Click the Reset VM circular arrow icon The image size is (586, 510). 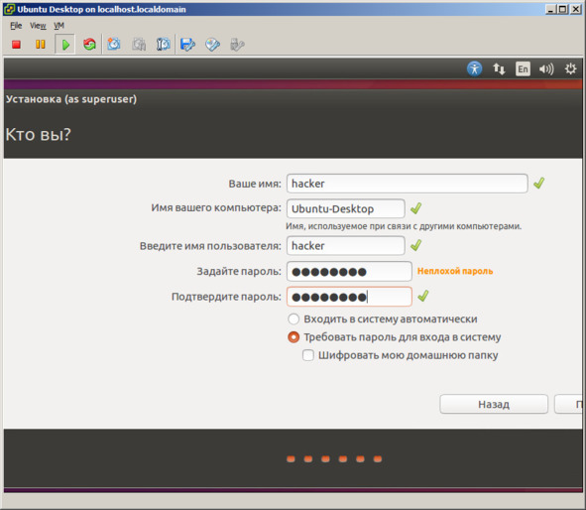click(89, 45)
